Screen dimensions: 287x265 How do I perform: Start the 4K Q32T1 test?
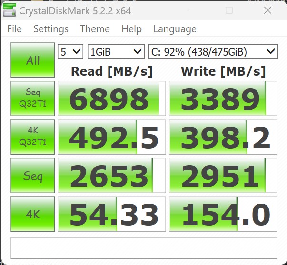tap(32, 137)
